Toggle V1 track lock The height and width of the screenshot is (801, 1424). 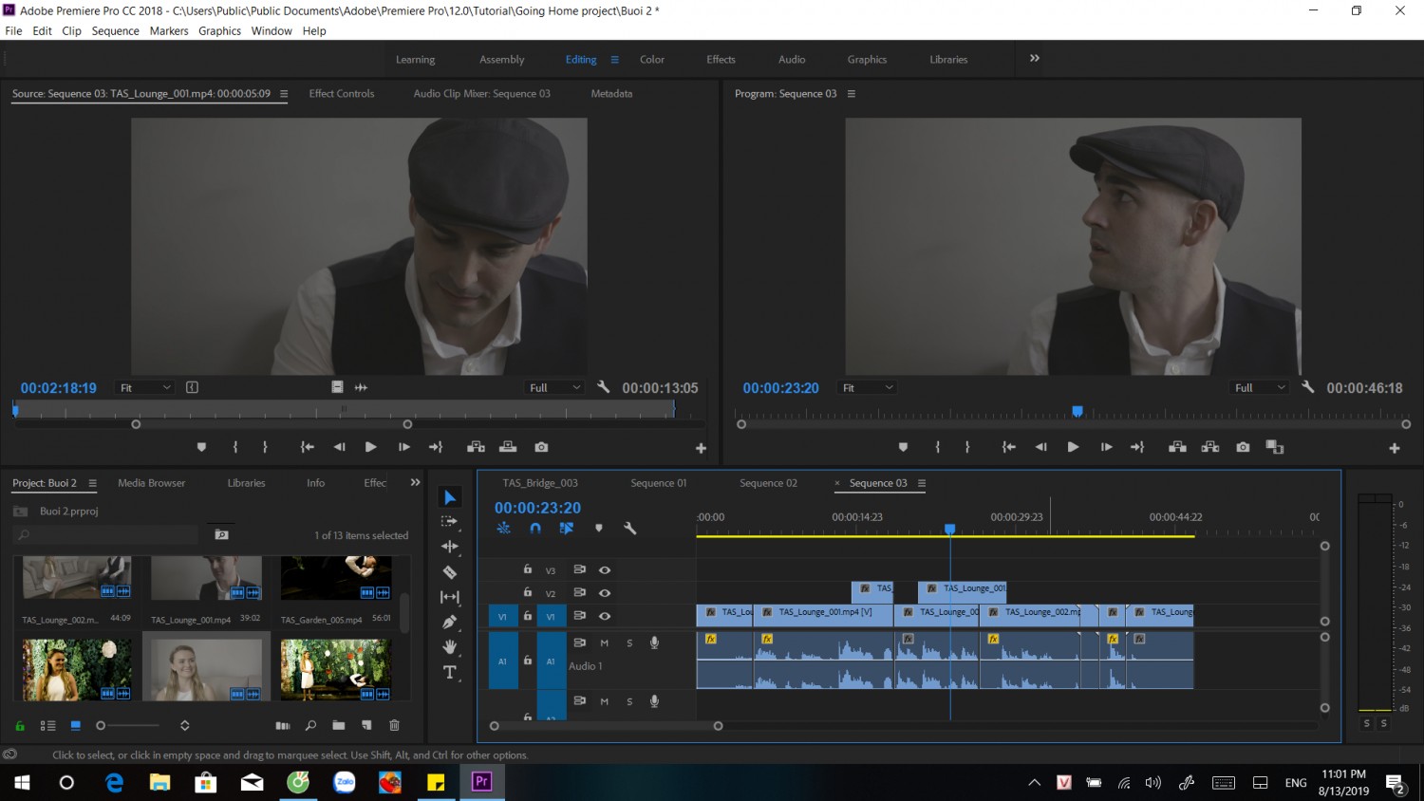point(528,616)
